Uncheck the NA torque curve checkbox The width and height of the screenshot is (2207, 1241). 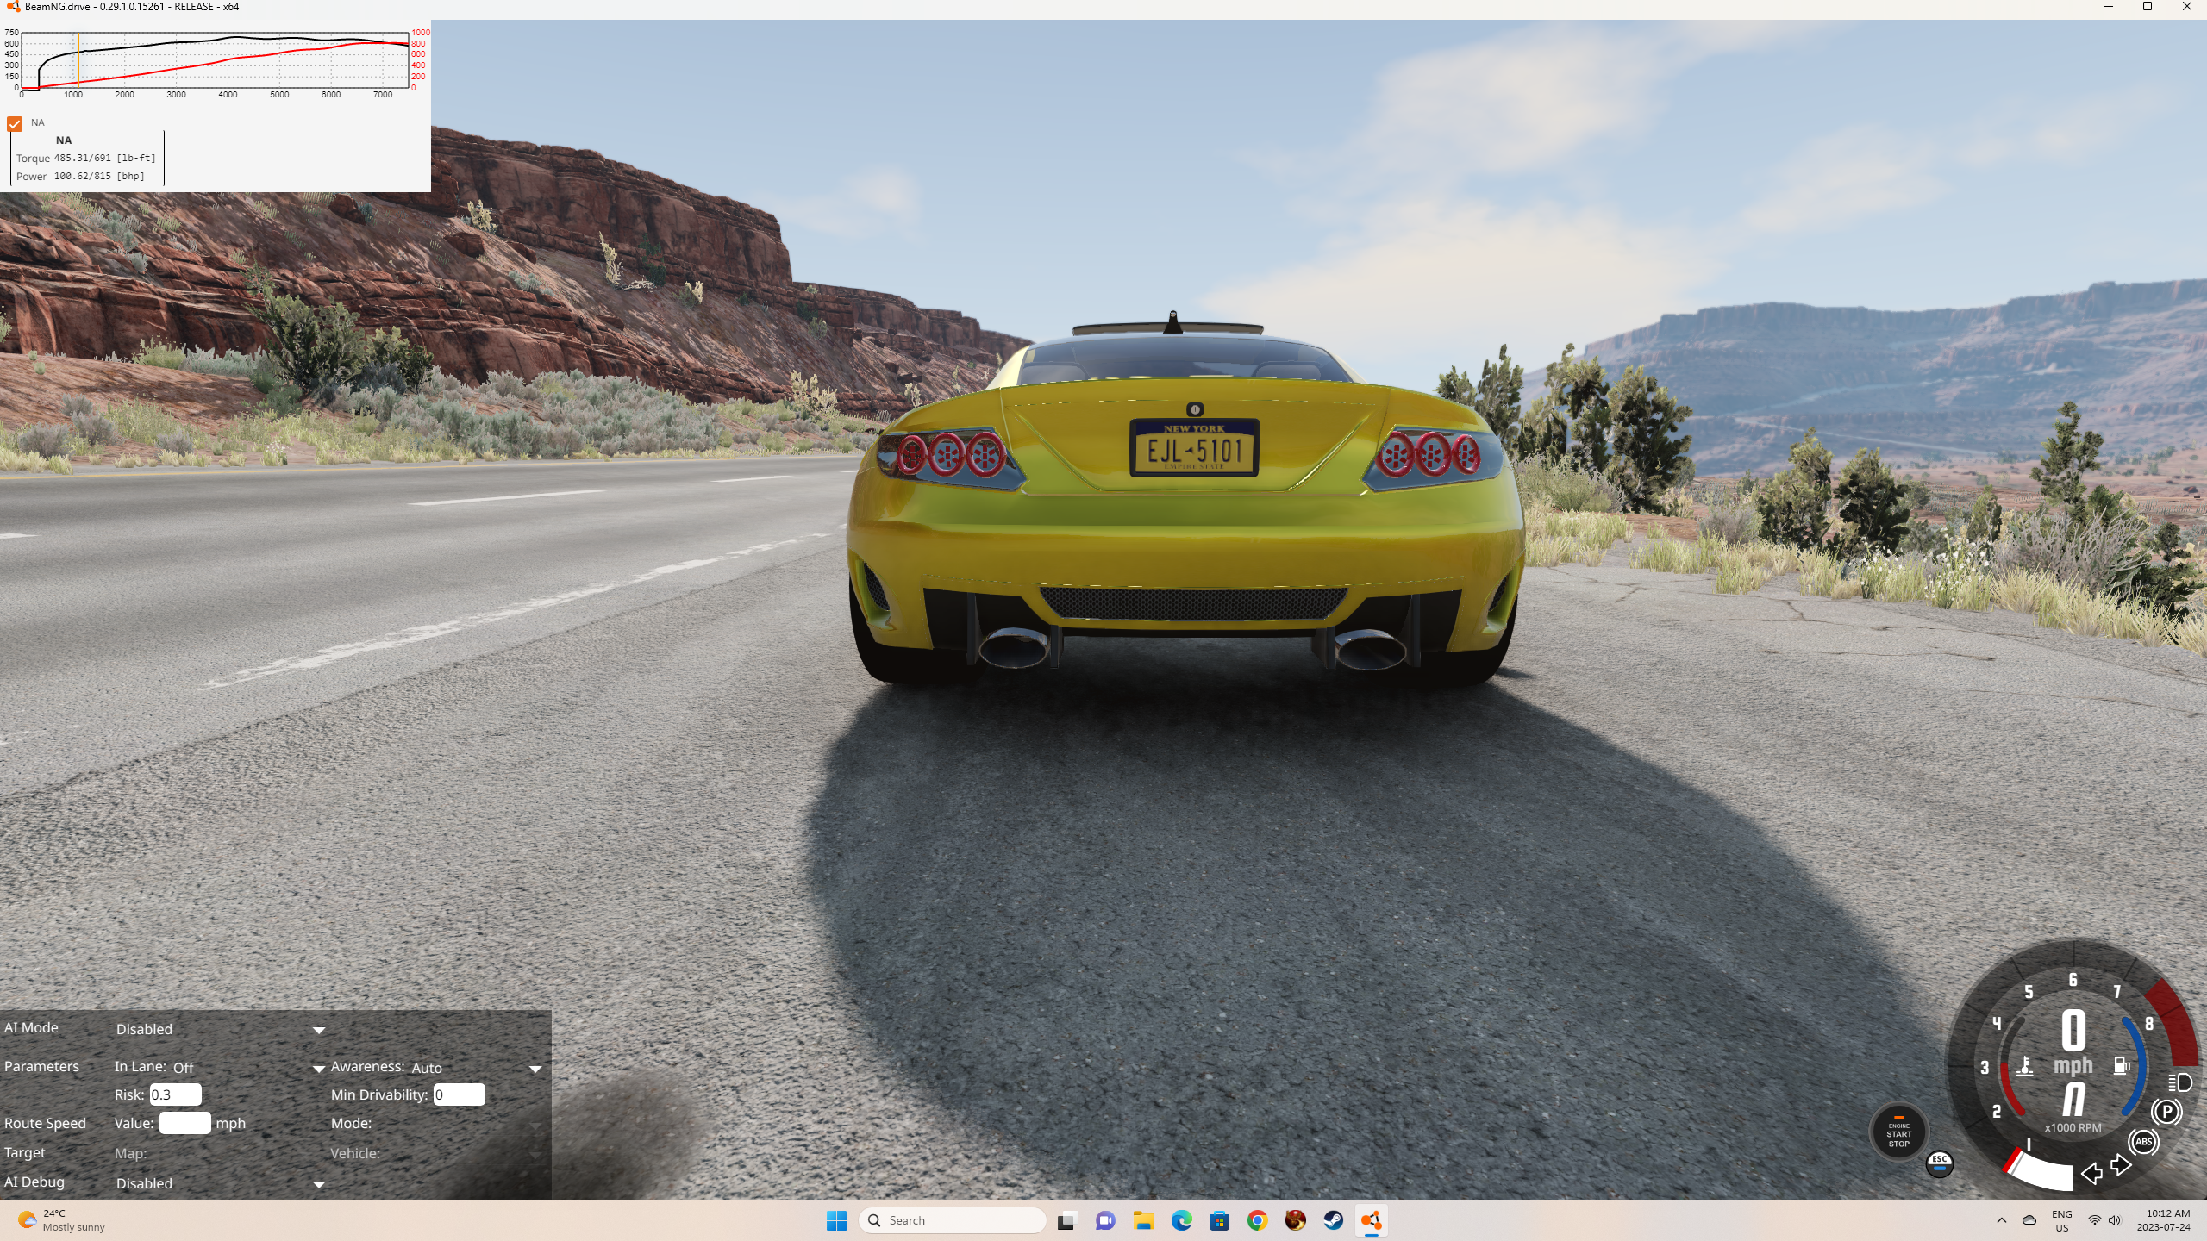(x=15, y=124)
